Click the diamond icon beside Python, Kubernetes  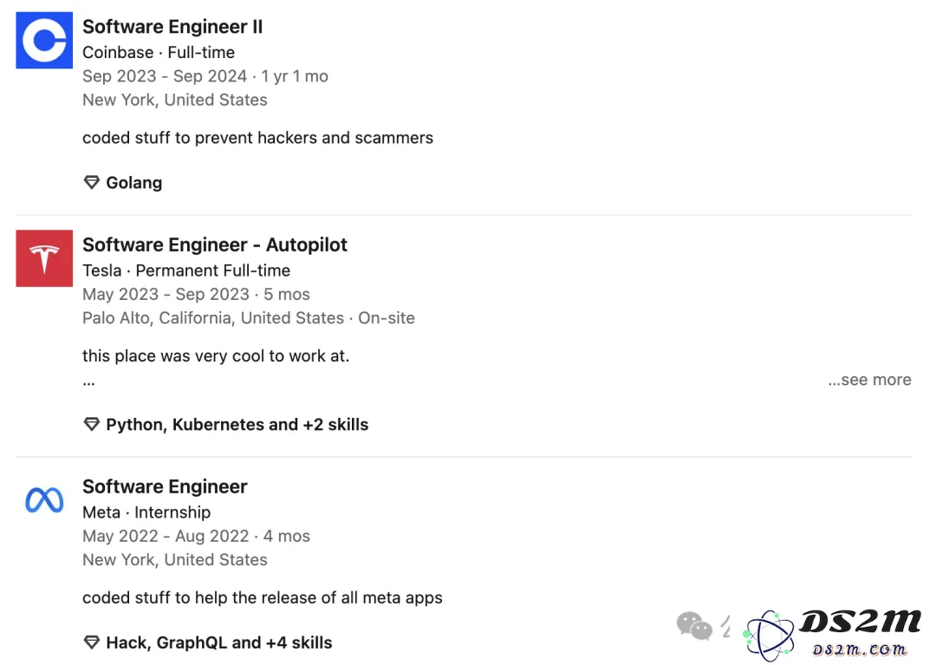coord(91,425)
